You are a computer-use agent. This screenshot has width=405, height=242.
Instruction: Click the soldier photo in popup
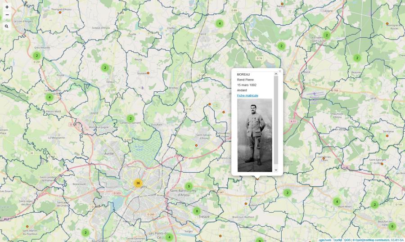[255, 135]
